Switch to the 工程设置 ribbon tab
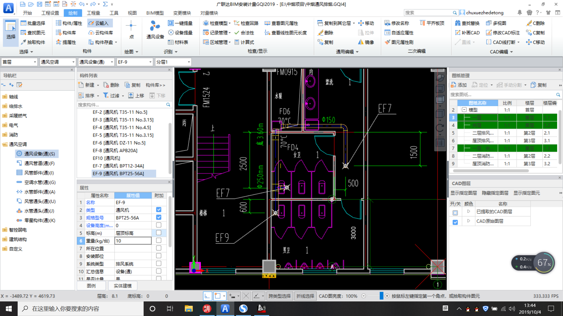The image size is (563, 316). point(50,13)
